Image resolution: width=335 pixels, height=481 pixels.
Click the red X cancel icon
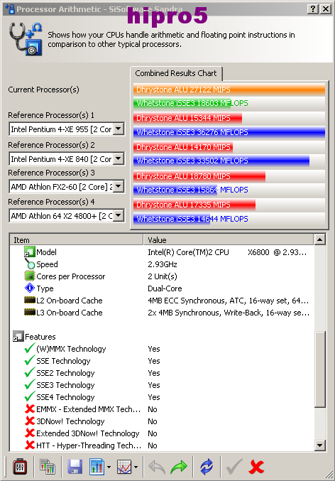click(x=256, y=467)
